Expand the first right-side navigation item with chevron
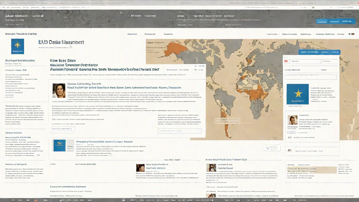 tap(273, 34)
